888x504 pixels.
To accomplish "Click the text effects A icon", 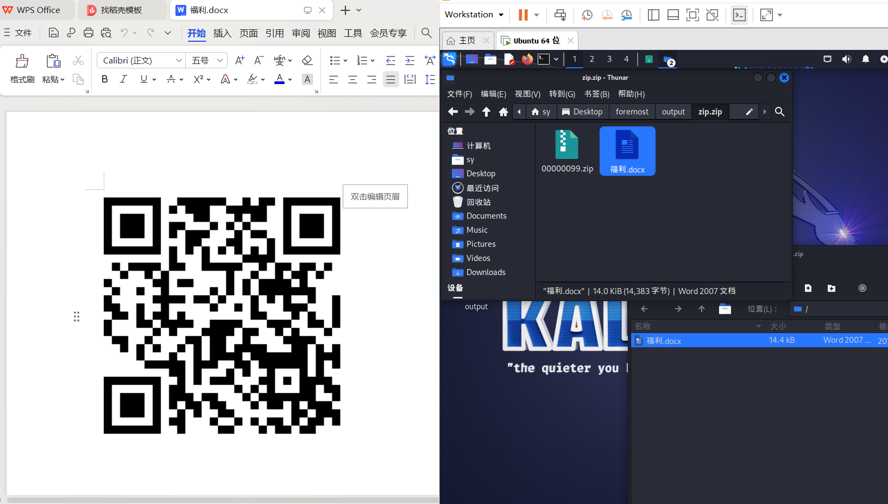I will [225, 79].
